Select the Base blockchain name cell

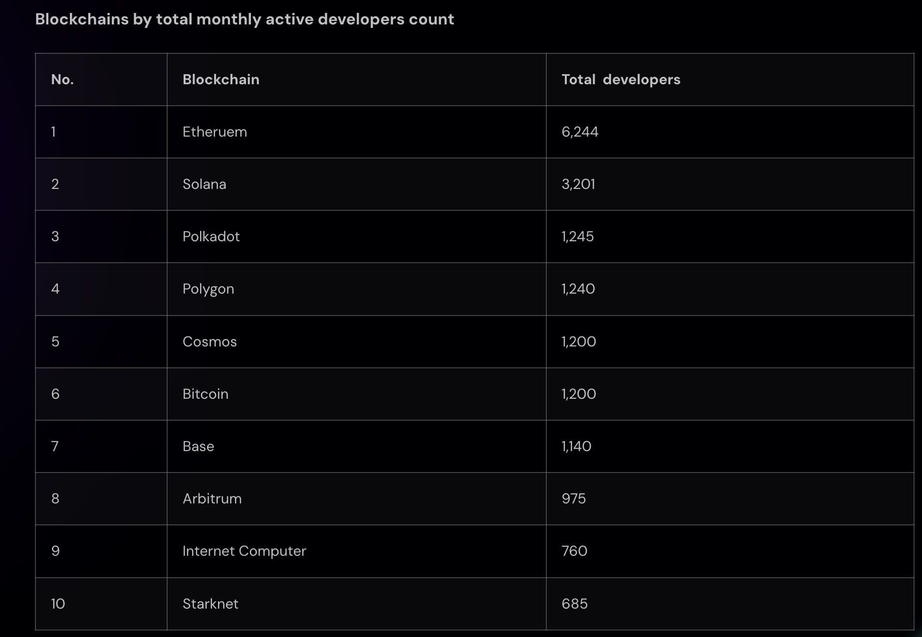coord(198,447)
